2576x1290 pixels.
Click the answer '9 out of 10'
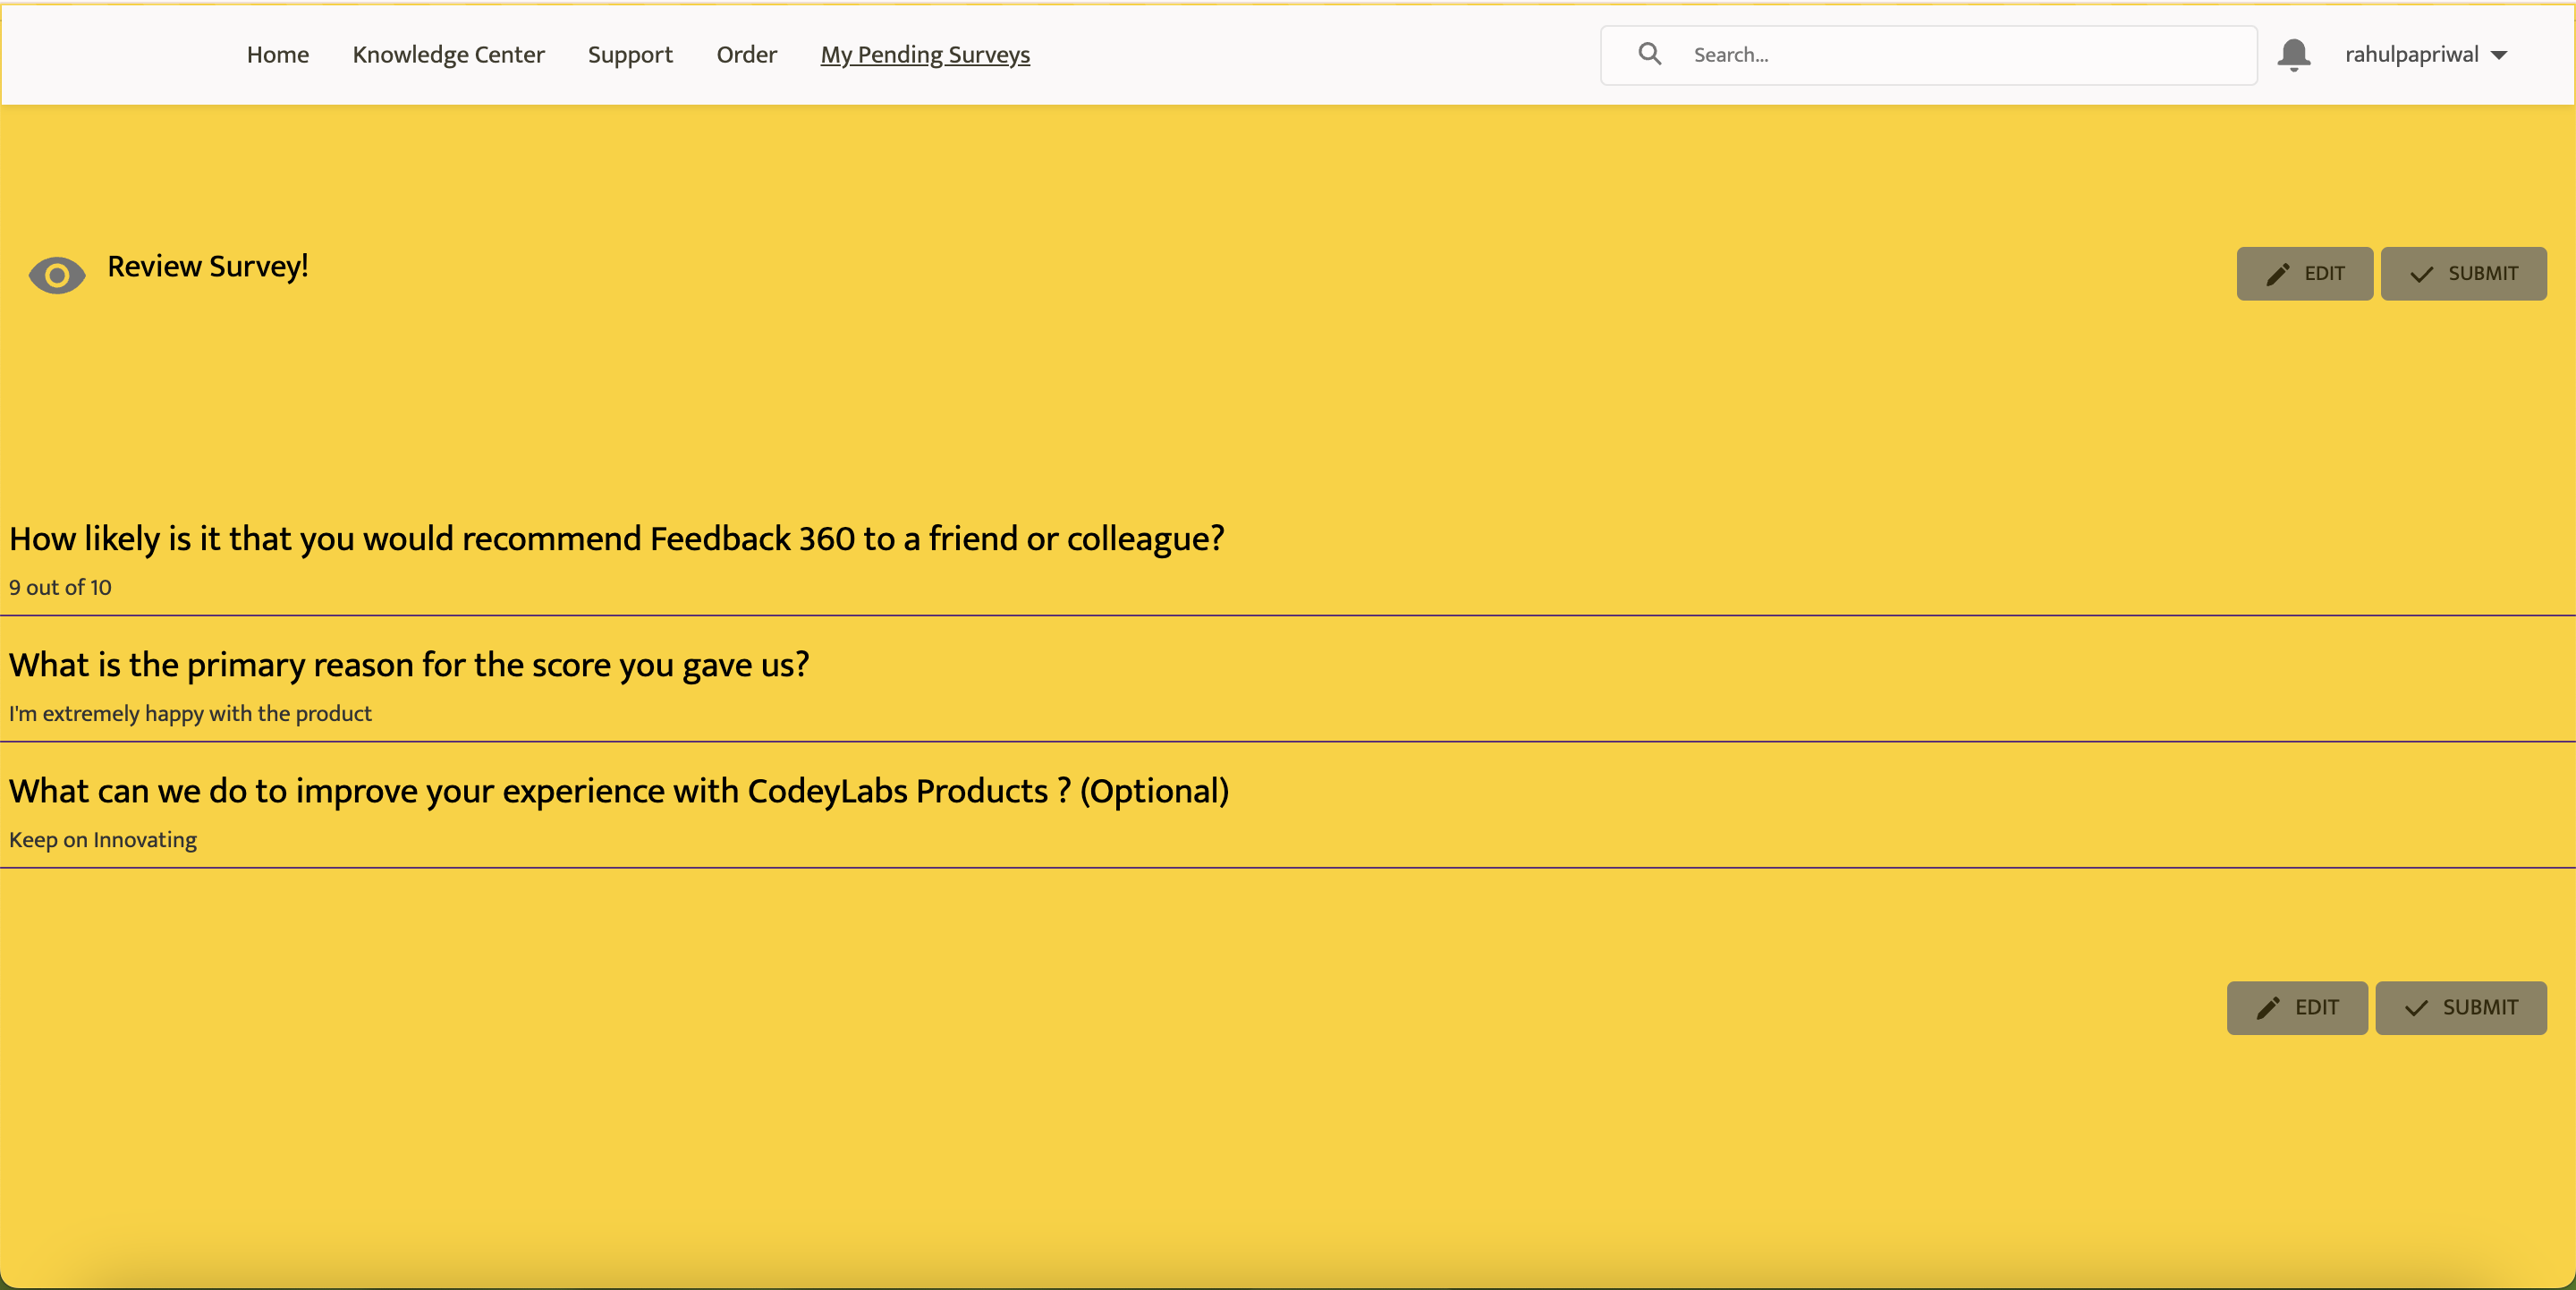(60, 587)
